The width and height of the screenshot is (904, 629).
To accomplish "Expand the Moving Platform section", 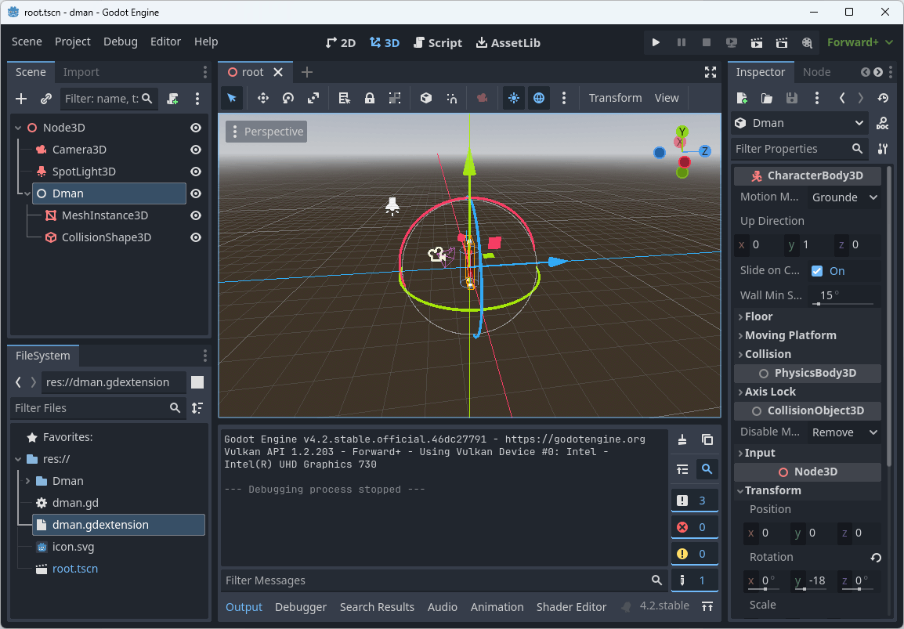I will click(x=807, y=335).
